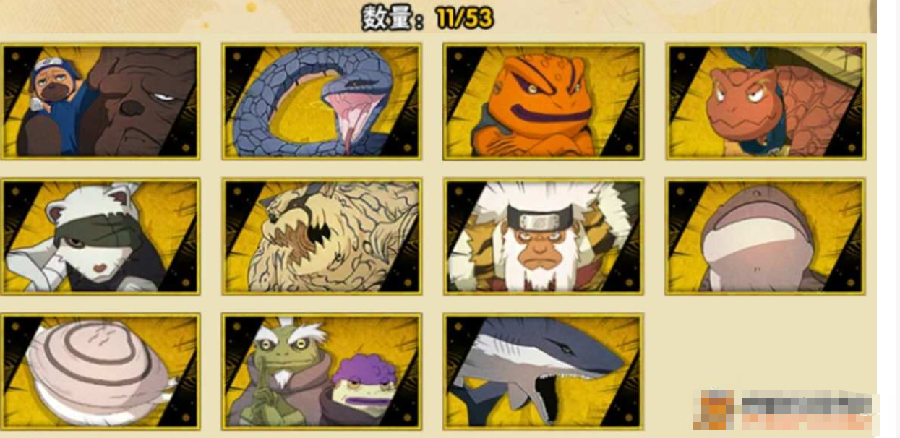This screenshot has width=900, height=438.
Task: Pick the gray shark summon card
Action: (x=544, y=372)
